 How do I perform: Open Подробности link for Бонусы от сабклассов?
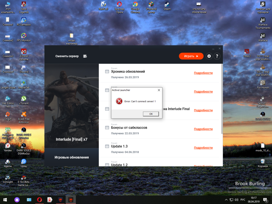click(x=203, y=129)
